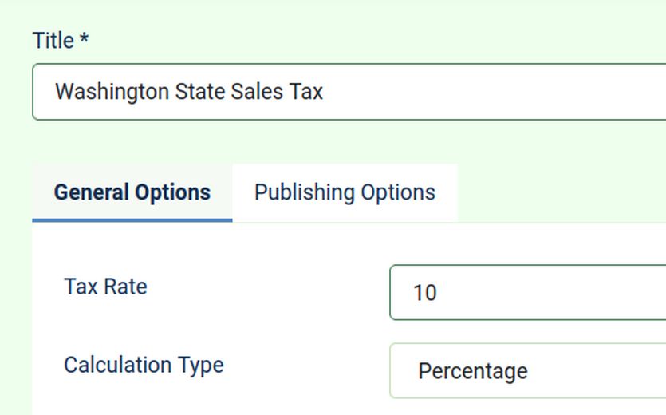
Task: Click the Calculation Type label
Action: click(144, 365)
